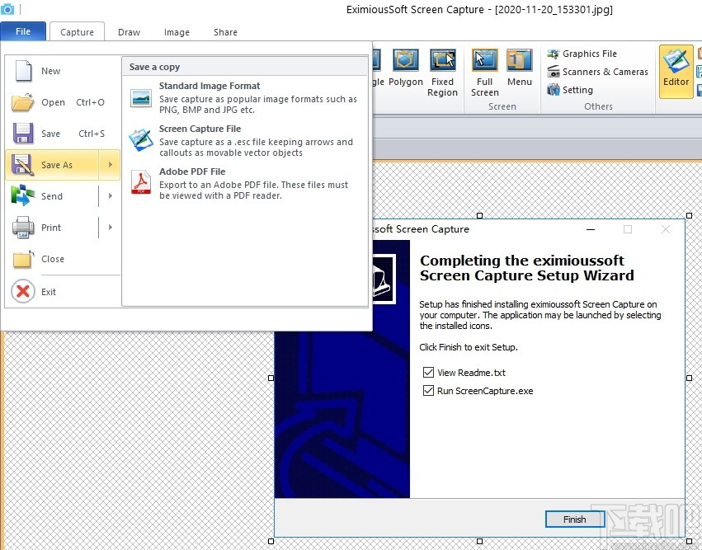Click Finish in the setup wizard
The image size is (702, 550).
pos(574,519)
